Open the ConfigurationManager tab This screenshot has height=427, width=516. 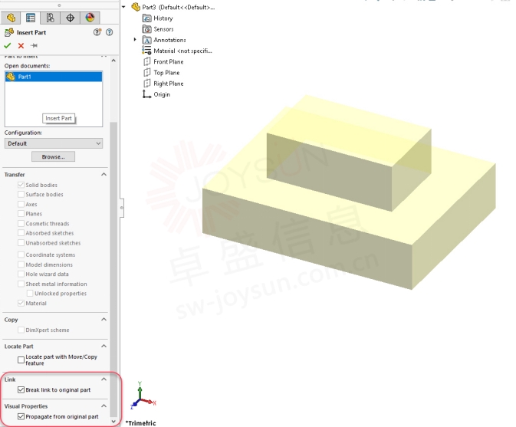coord(51,18)
